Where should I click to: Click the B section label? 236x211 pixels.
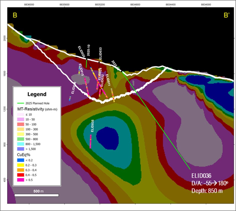15,15
